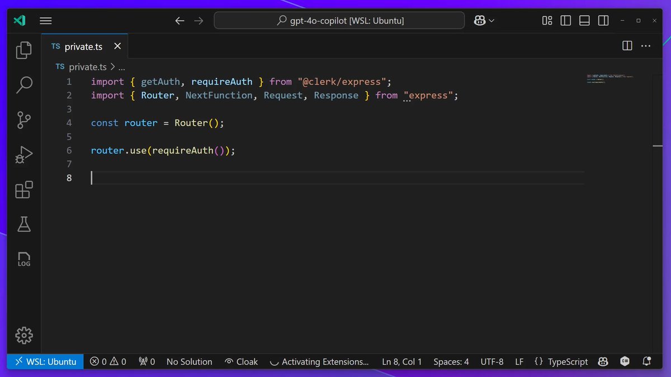Open the gpt-4o-copilot command center search

click(x=339, y=21)
